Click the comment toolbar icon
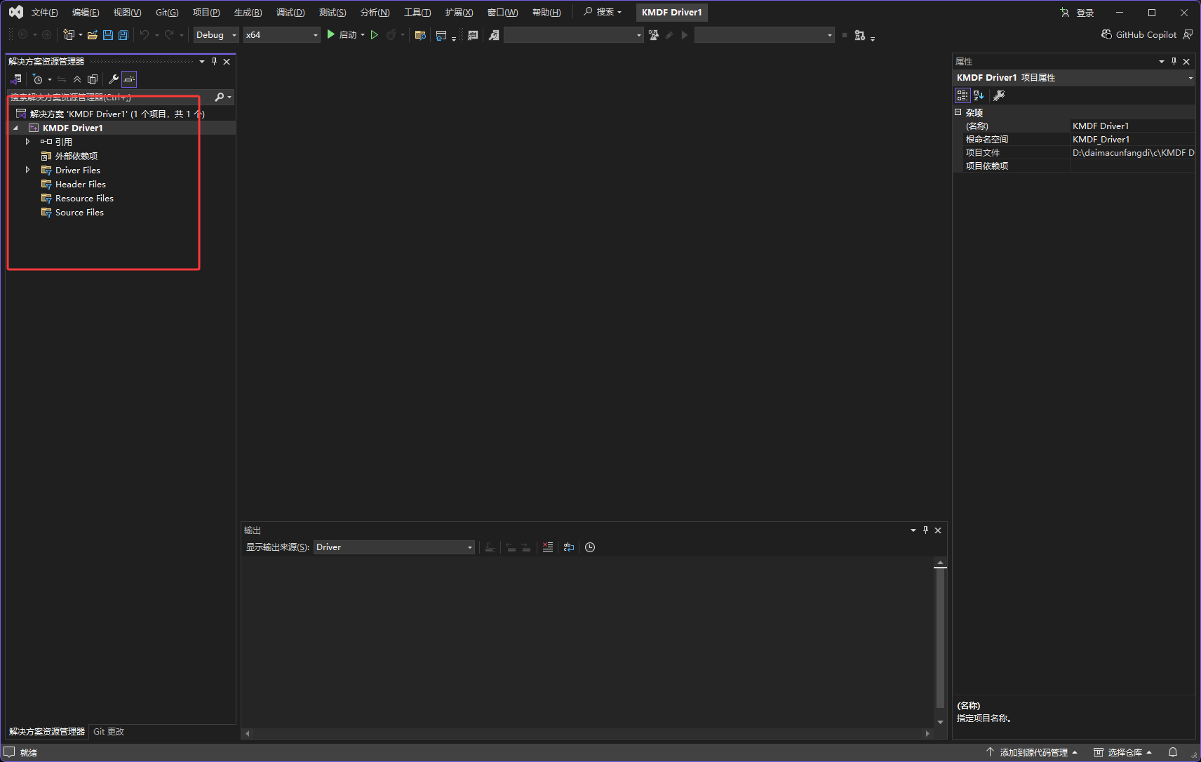 click(473, 35)
